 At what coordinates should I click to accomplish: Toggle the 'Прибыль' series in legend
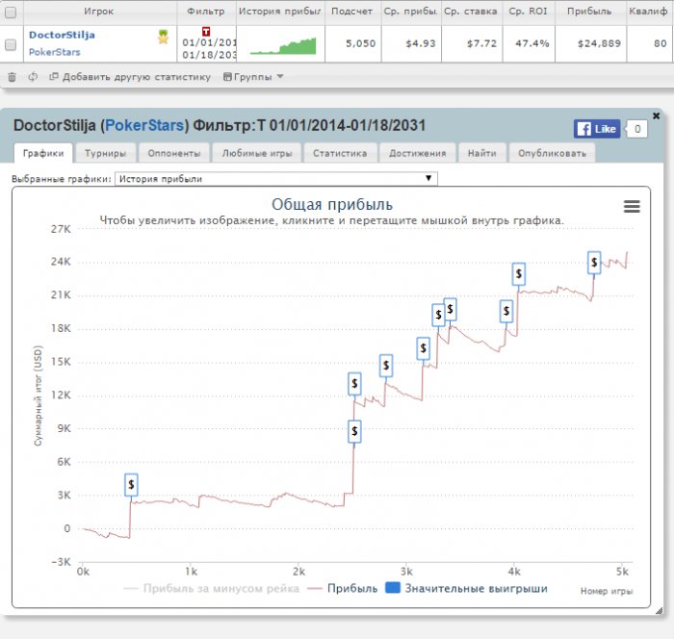(344, 588)
